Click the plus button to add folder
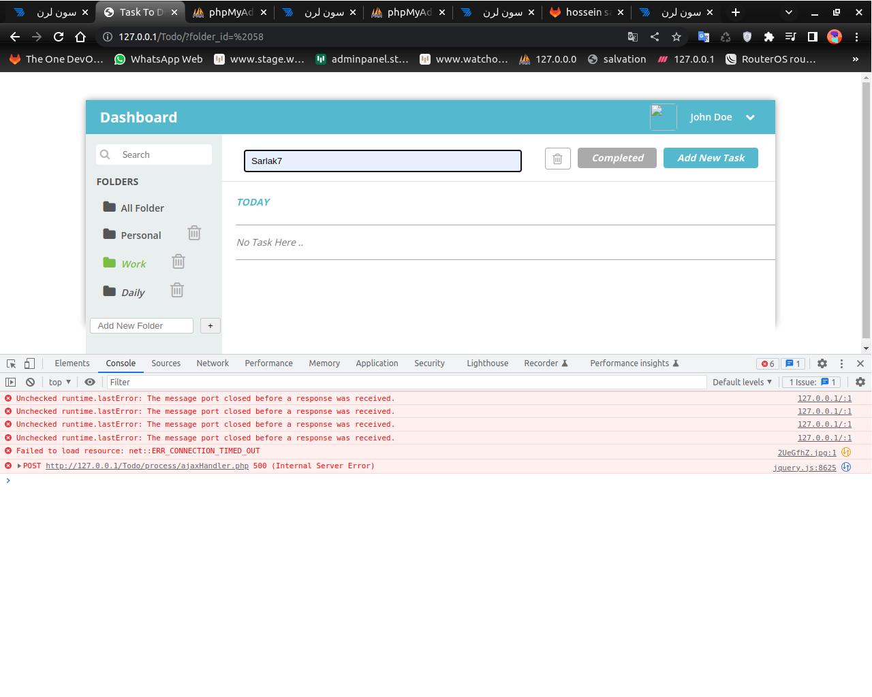The height and width of the screenshot is (697, 872). (x=211, y=326)
